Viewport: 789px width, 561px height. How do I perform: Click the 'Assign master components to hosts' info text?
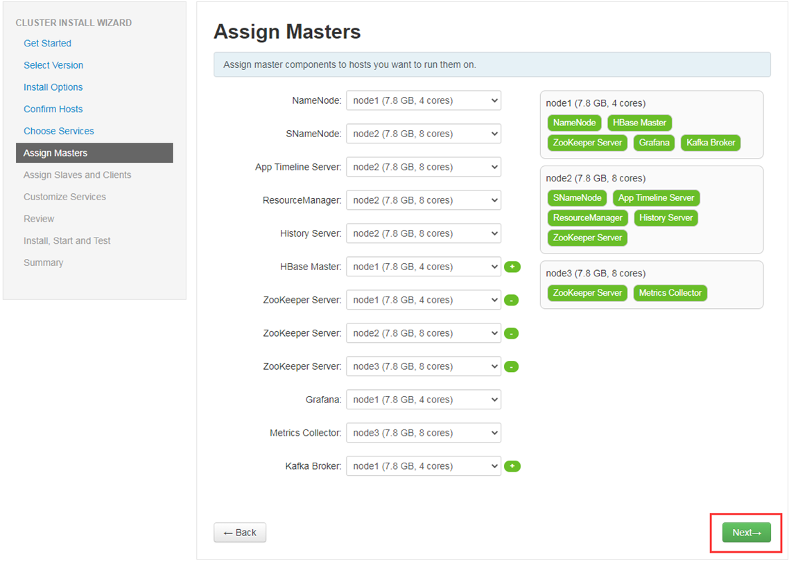pos(349,65)
